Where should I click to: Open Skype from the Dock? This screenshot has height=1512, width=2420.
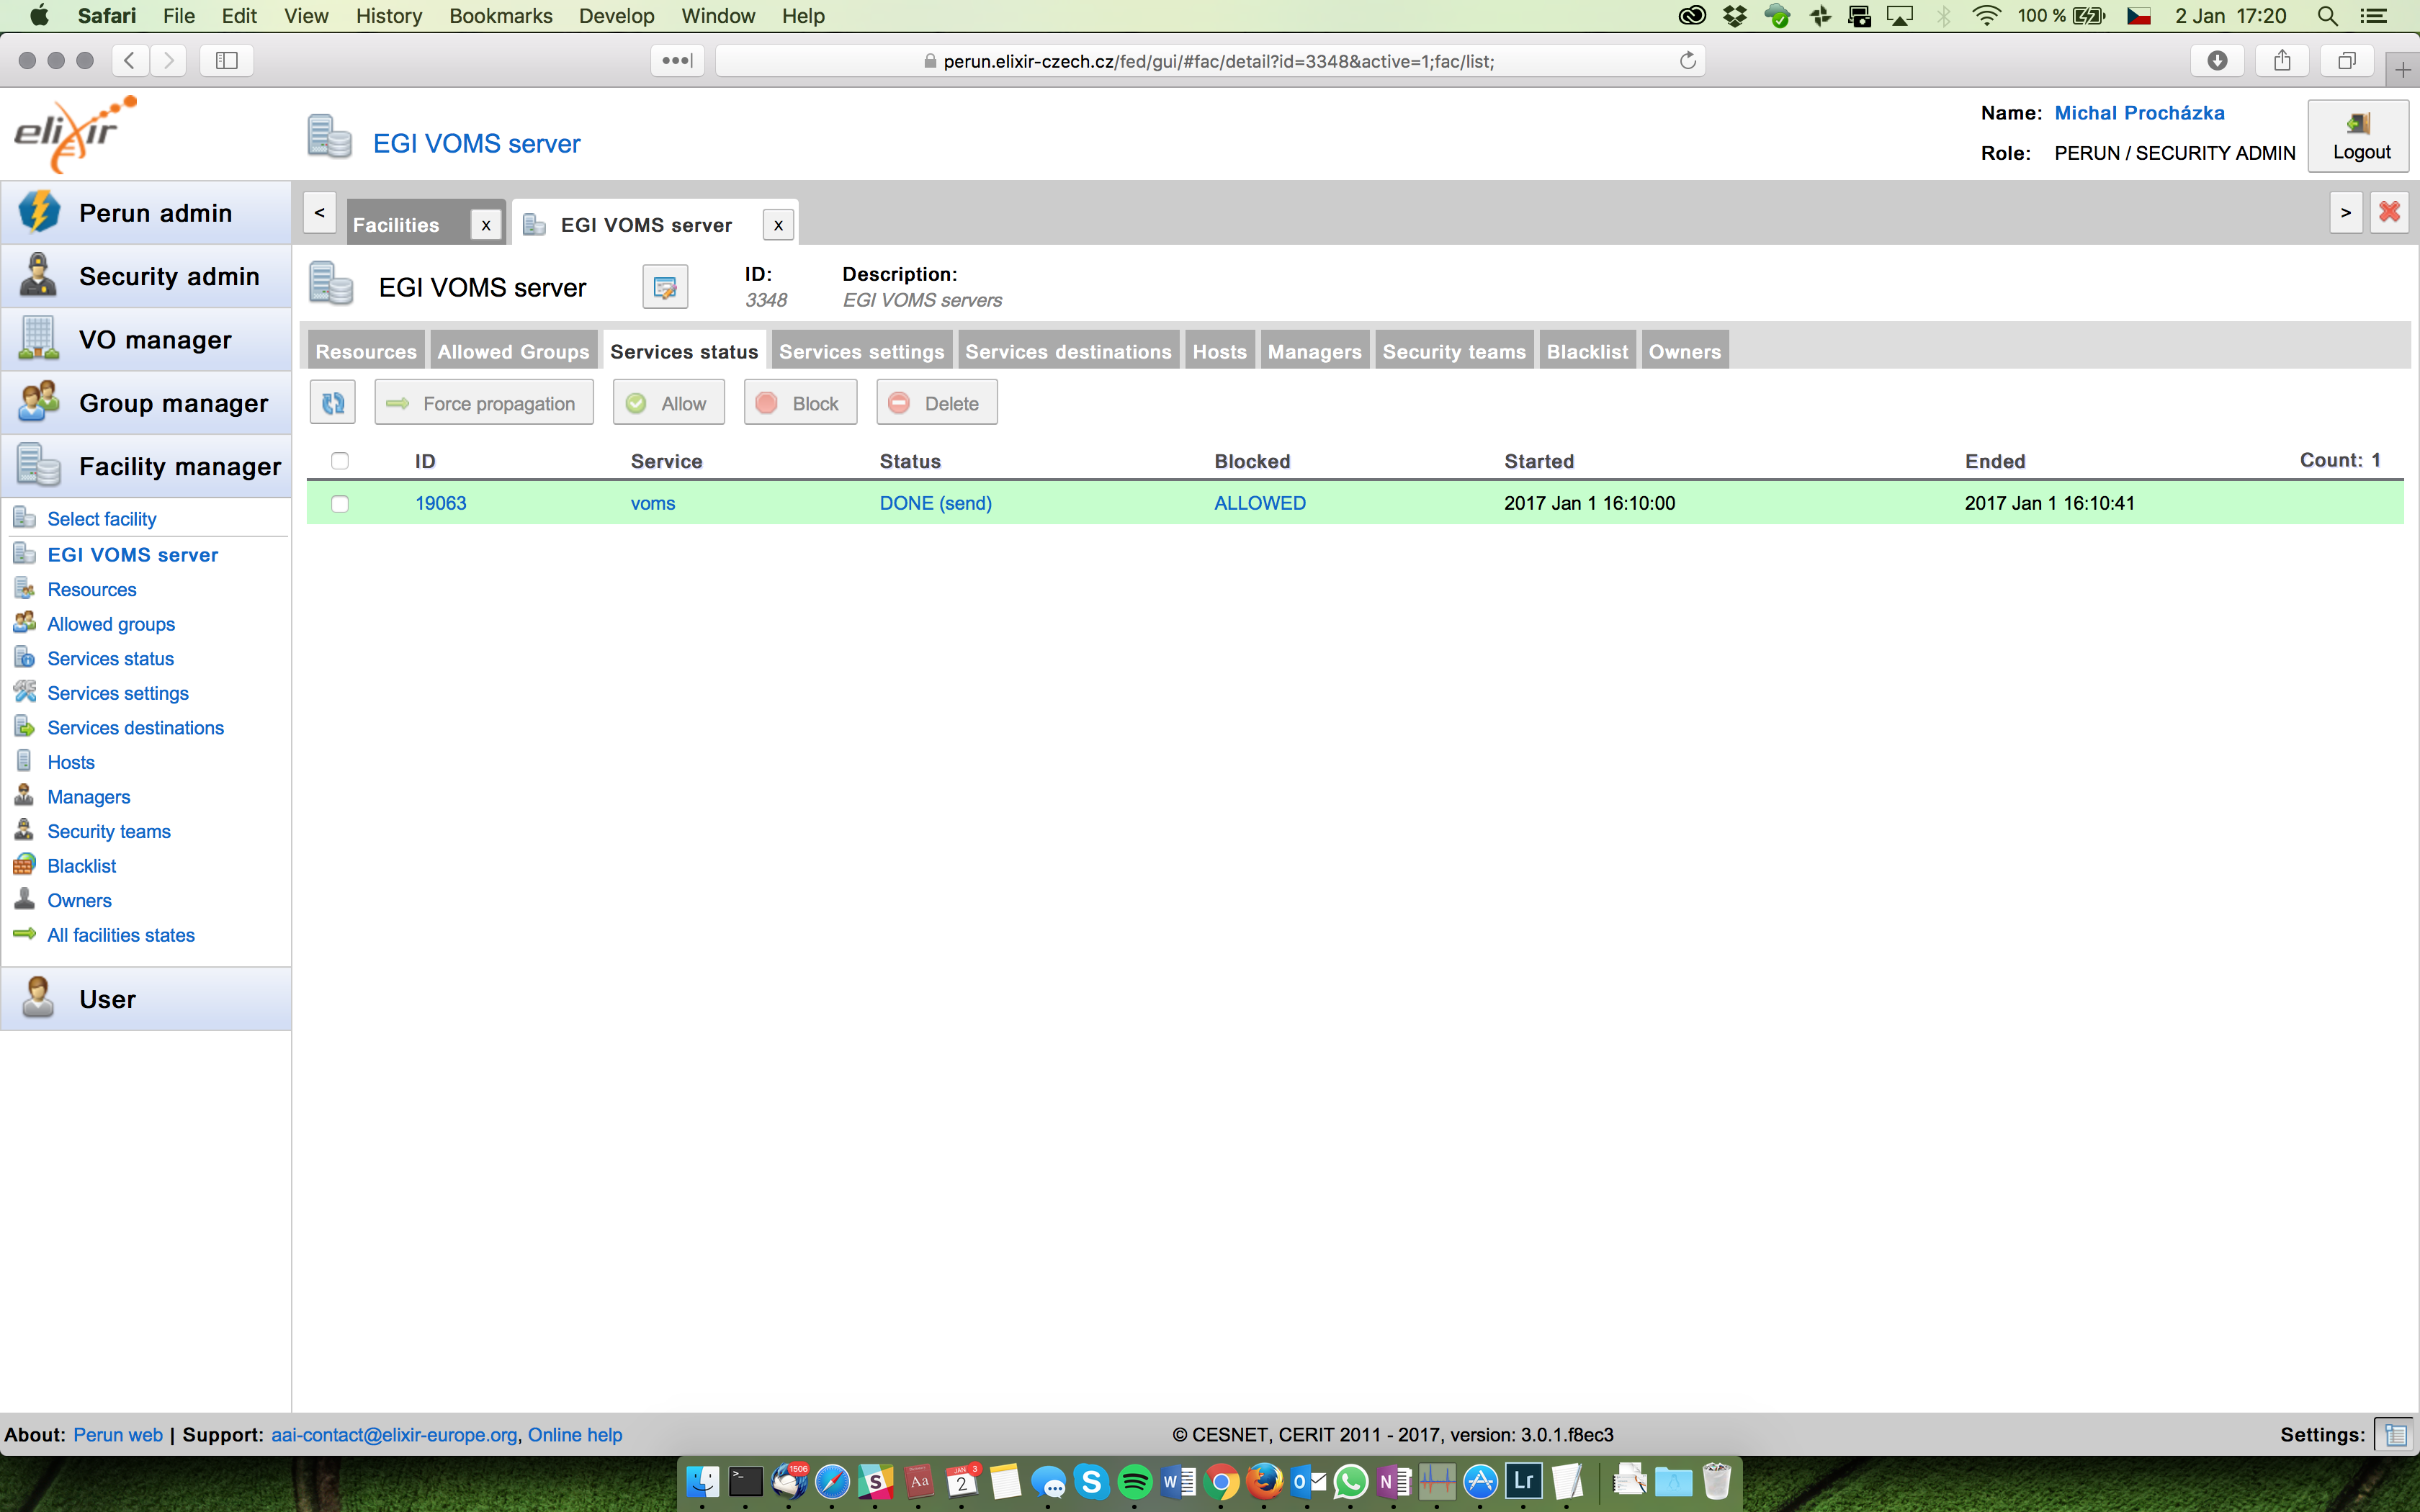(x=1092, y=1481)
